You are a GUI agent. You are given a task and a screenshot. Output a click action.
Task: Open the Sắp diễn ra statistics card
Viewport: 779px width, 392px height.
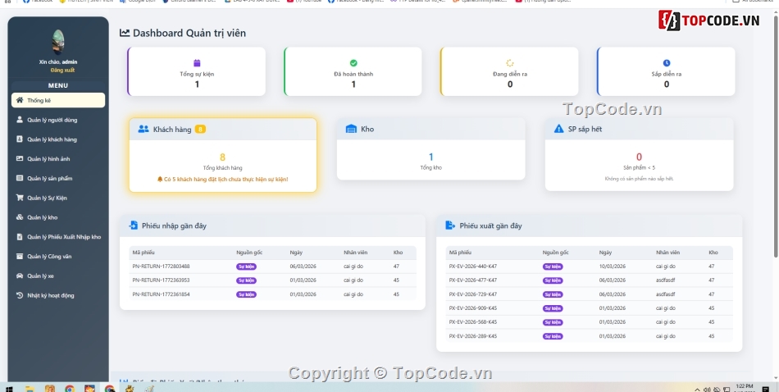pos(666,71)
